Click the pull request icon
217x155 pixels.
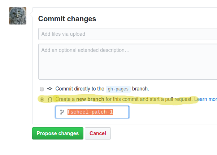pyautogui.click(x=50, y=99)
